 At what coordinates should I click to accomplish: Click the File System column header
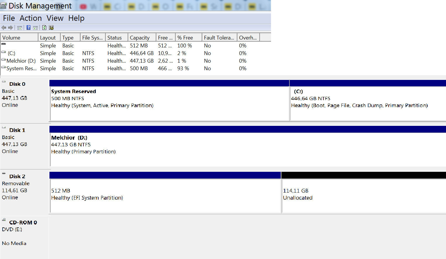coord(93,37)
